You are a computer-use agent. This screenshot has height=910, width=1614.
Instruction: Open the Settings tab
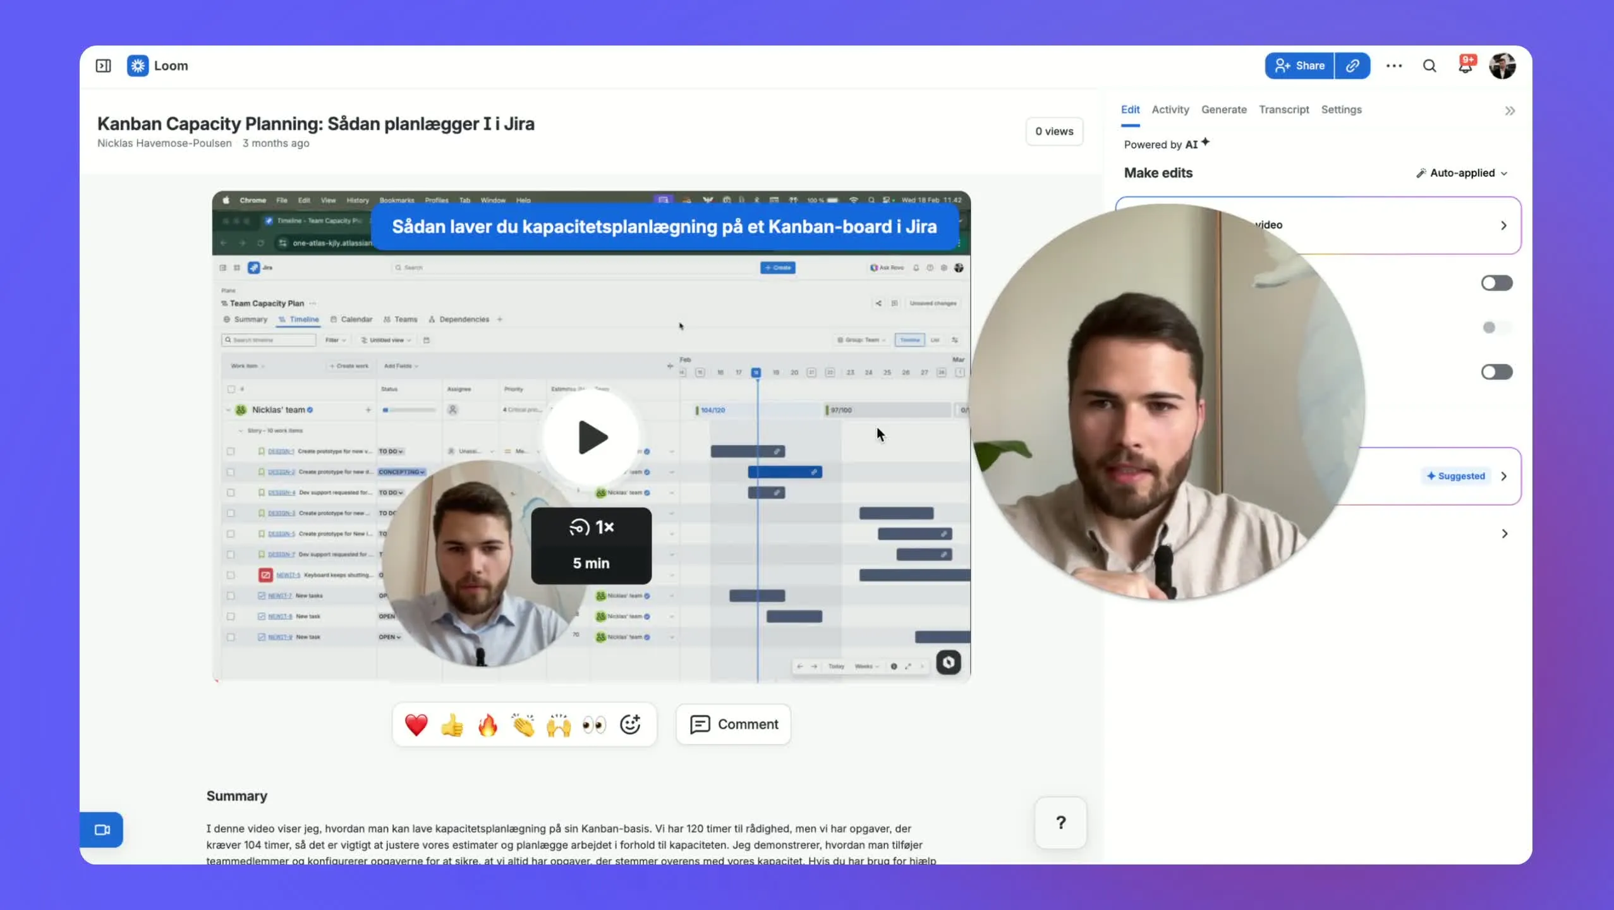(x=1341, y=110)
